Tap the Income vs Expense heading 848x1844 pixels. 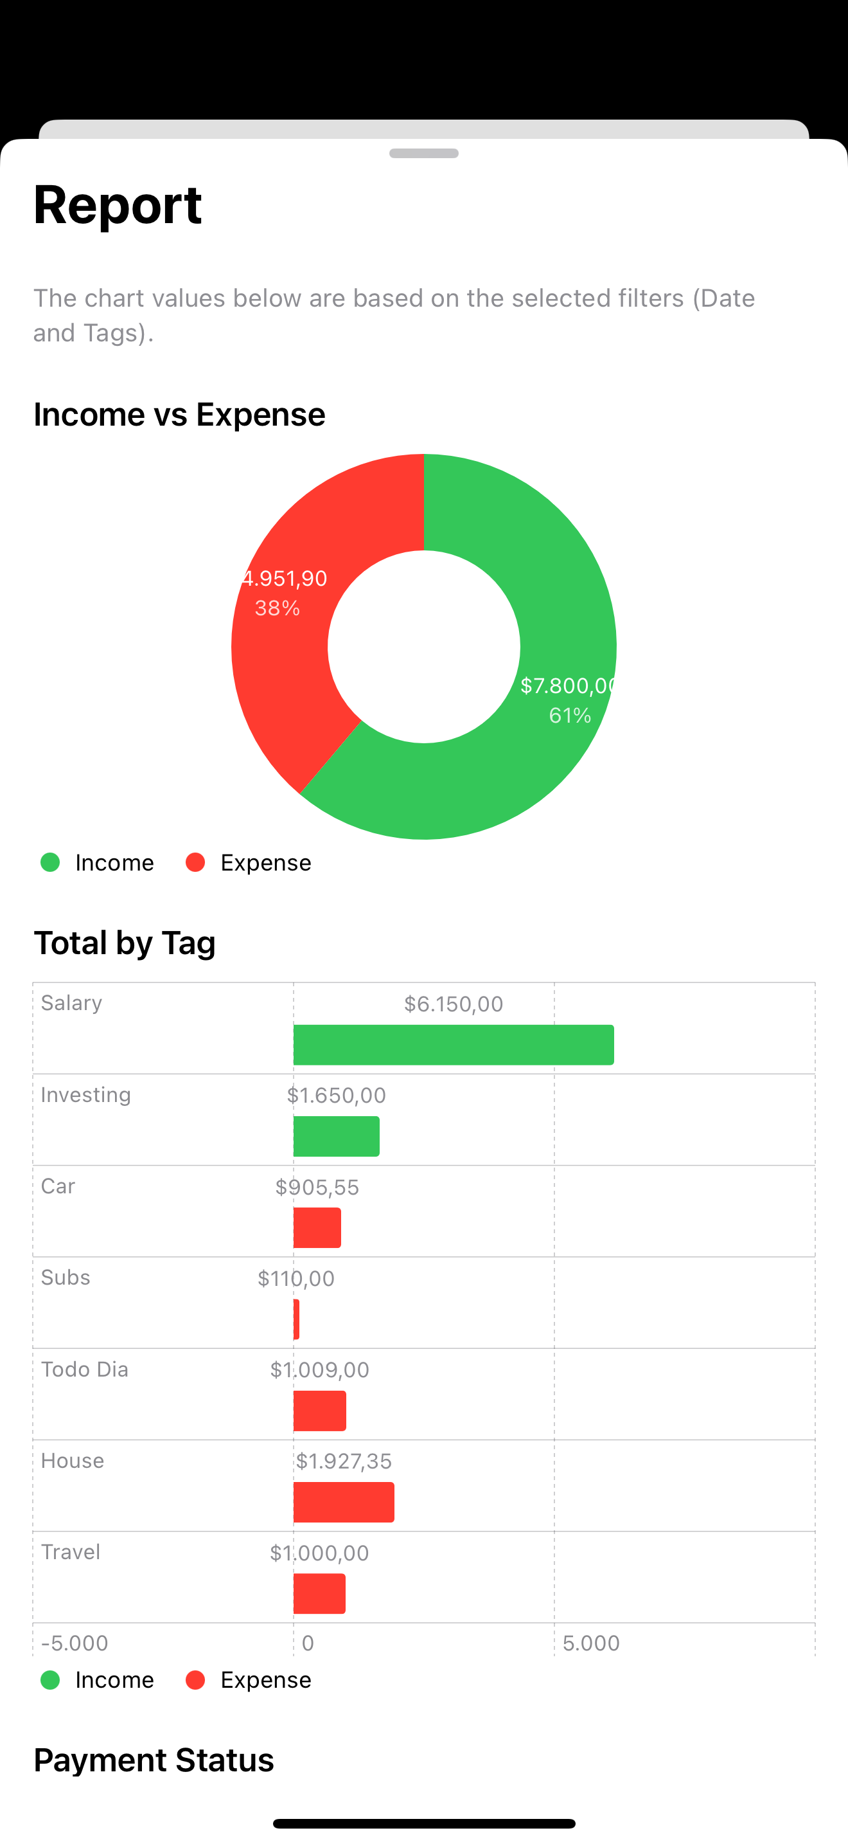(x=179, y=415)
